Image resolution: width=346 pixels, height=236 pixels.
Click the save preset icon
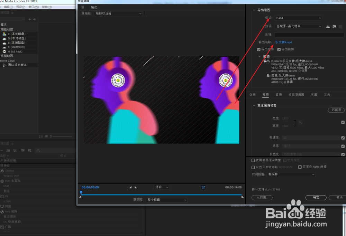328,27
